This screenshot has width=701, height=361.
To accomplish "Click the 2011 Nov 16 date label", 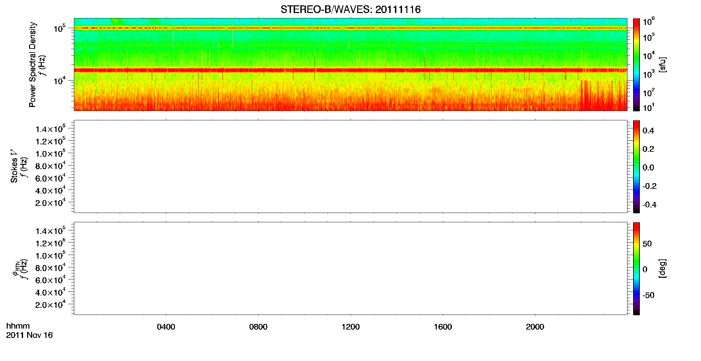I will [29, 335].
